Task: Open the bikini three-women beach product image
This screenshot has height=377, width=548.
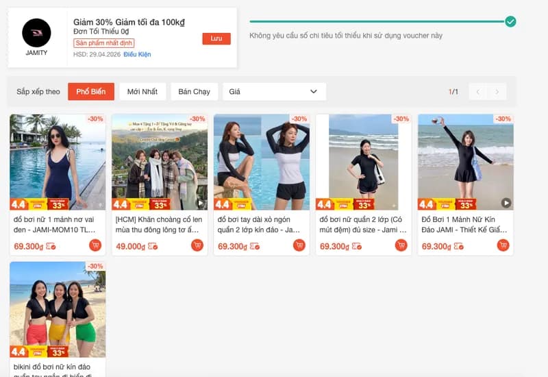Action: point(58,308)
